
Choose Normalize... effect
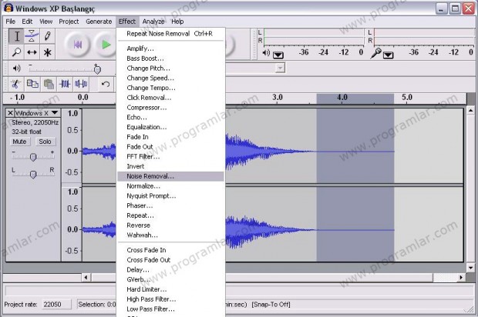170,186
